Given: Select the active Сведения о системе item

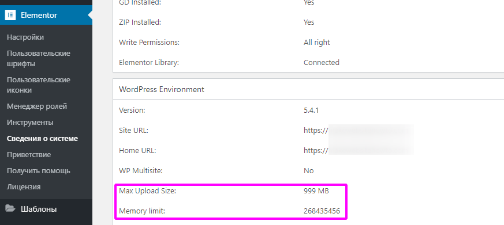Looking at the screenshot, I should [42, 139].
